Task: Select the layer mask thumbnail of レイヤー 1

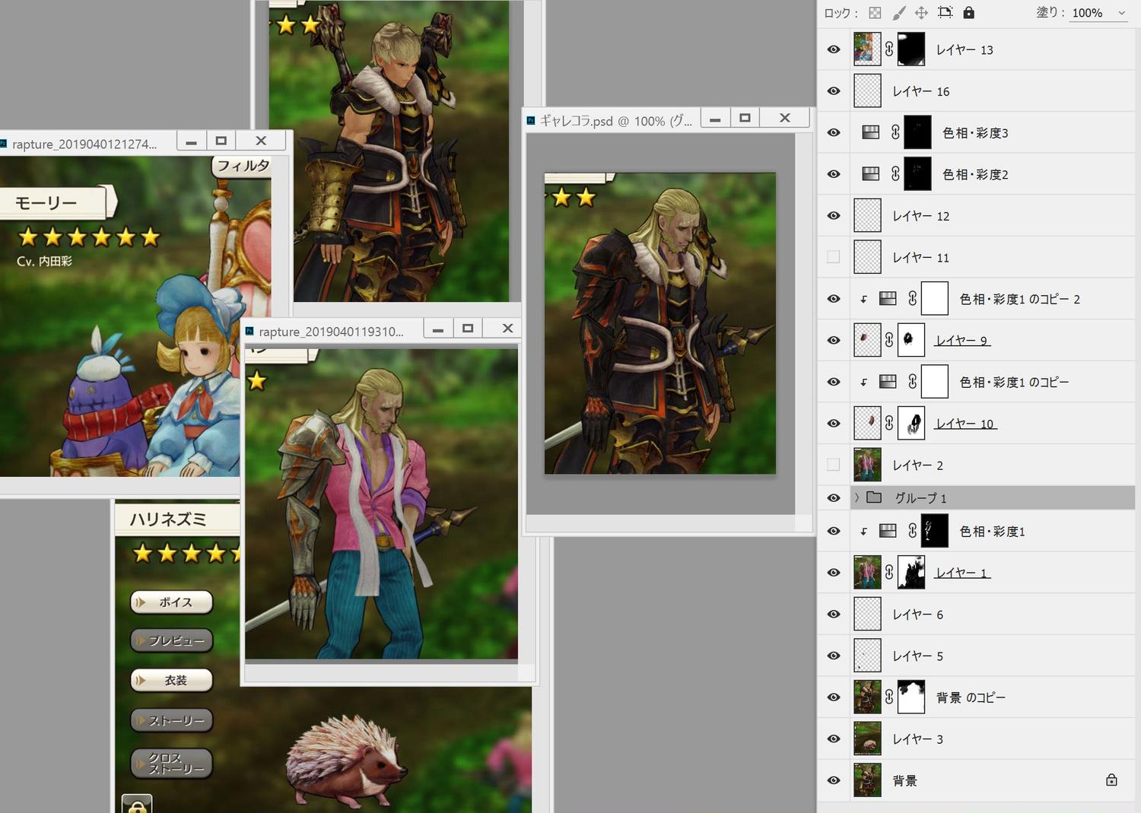Action: tap(911, 573)
